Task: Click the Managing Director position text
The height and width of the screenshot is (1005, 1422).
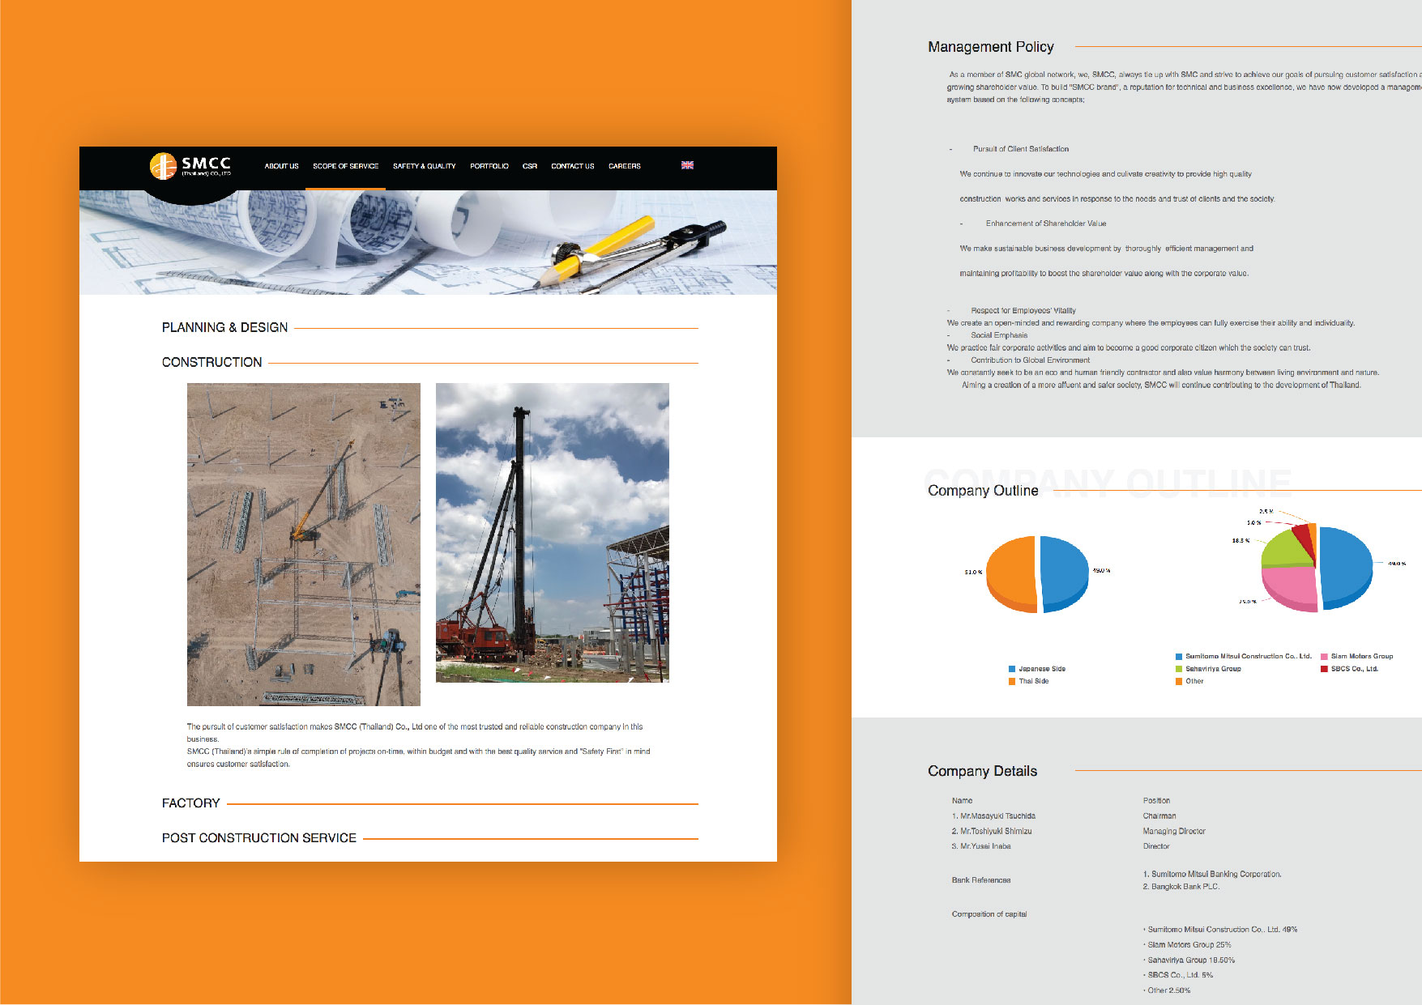Action: pyautogui.click(x=1174, y=832)
